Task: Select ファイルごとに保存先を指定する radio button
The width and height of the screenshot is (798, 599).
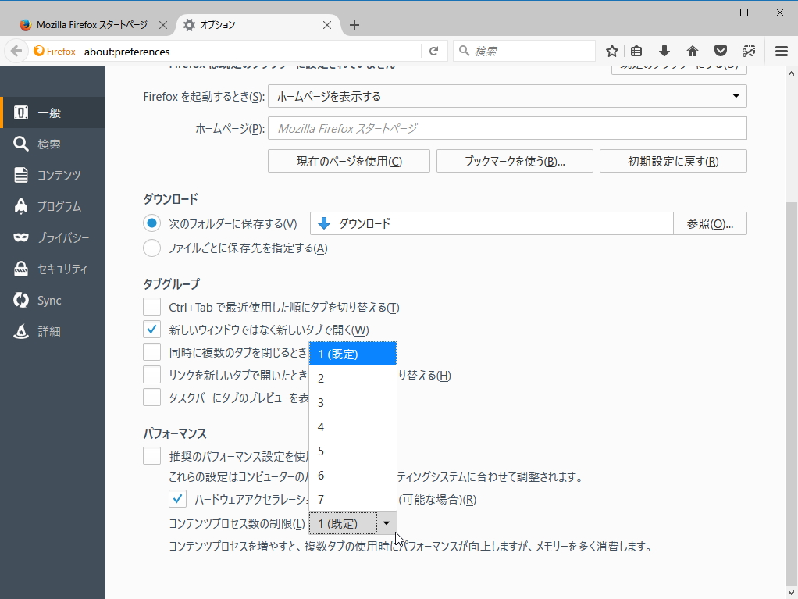Action: pyautogui.click(x=151, y=248)
